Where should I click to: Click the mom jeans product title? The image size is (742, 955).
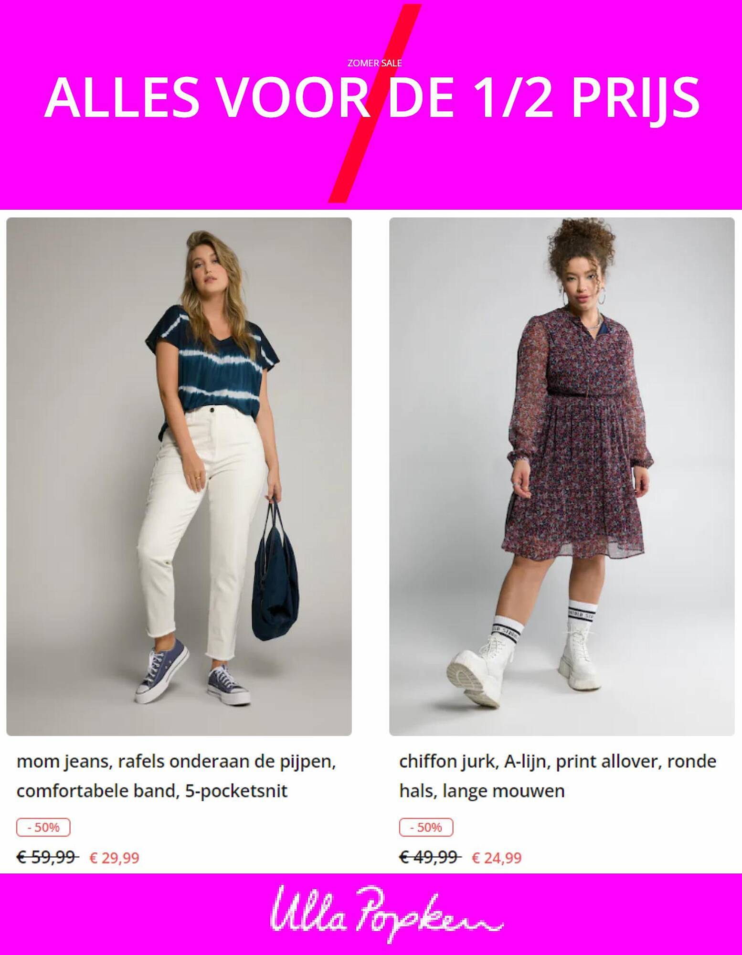(x=176, y=776)
